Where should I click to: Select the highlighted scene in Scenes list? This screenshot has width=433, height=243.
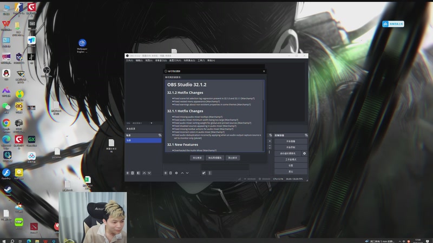(143, 140)
